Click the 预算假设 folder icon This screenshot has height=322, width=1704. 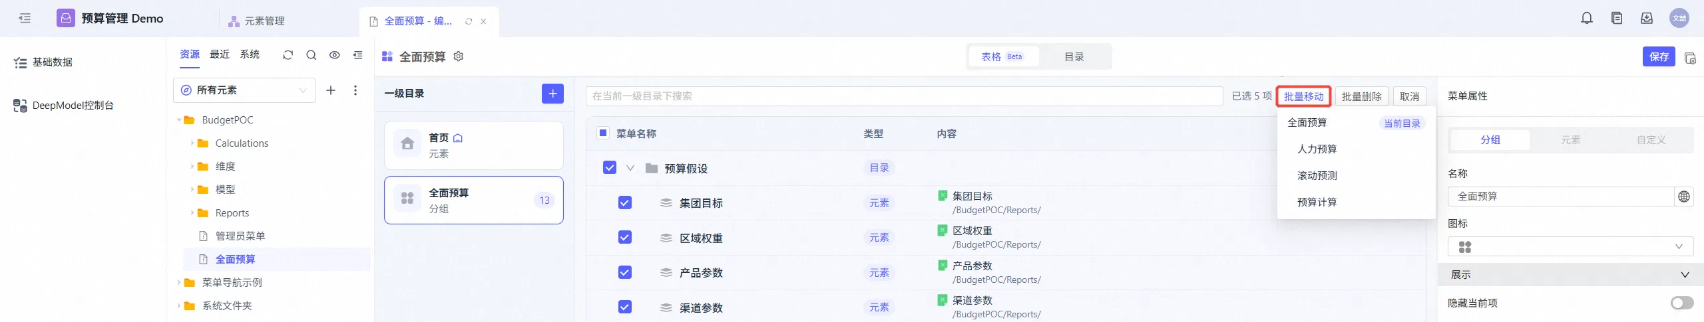coord(652,169)
